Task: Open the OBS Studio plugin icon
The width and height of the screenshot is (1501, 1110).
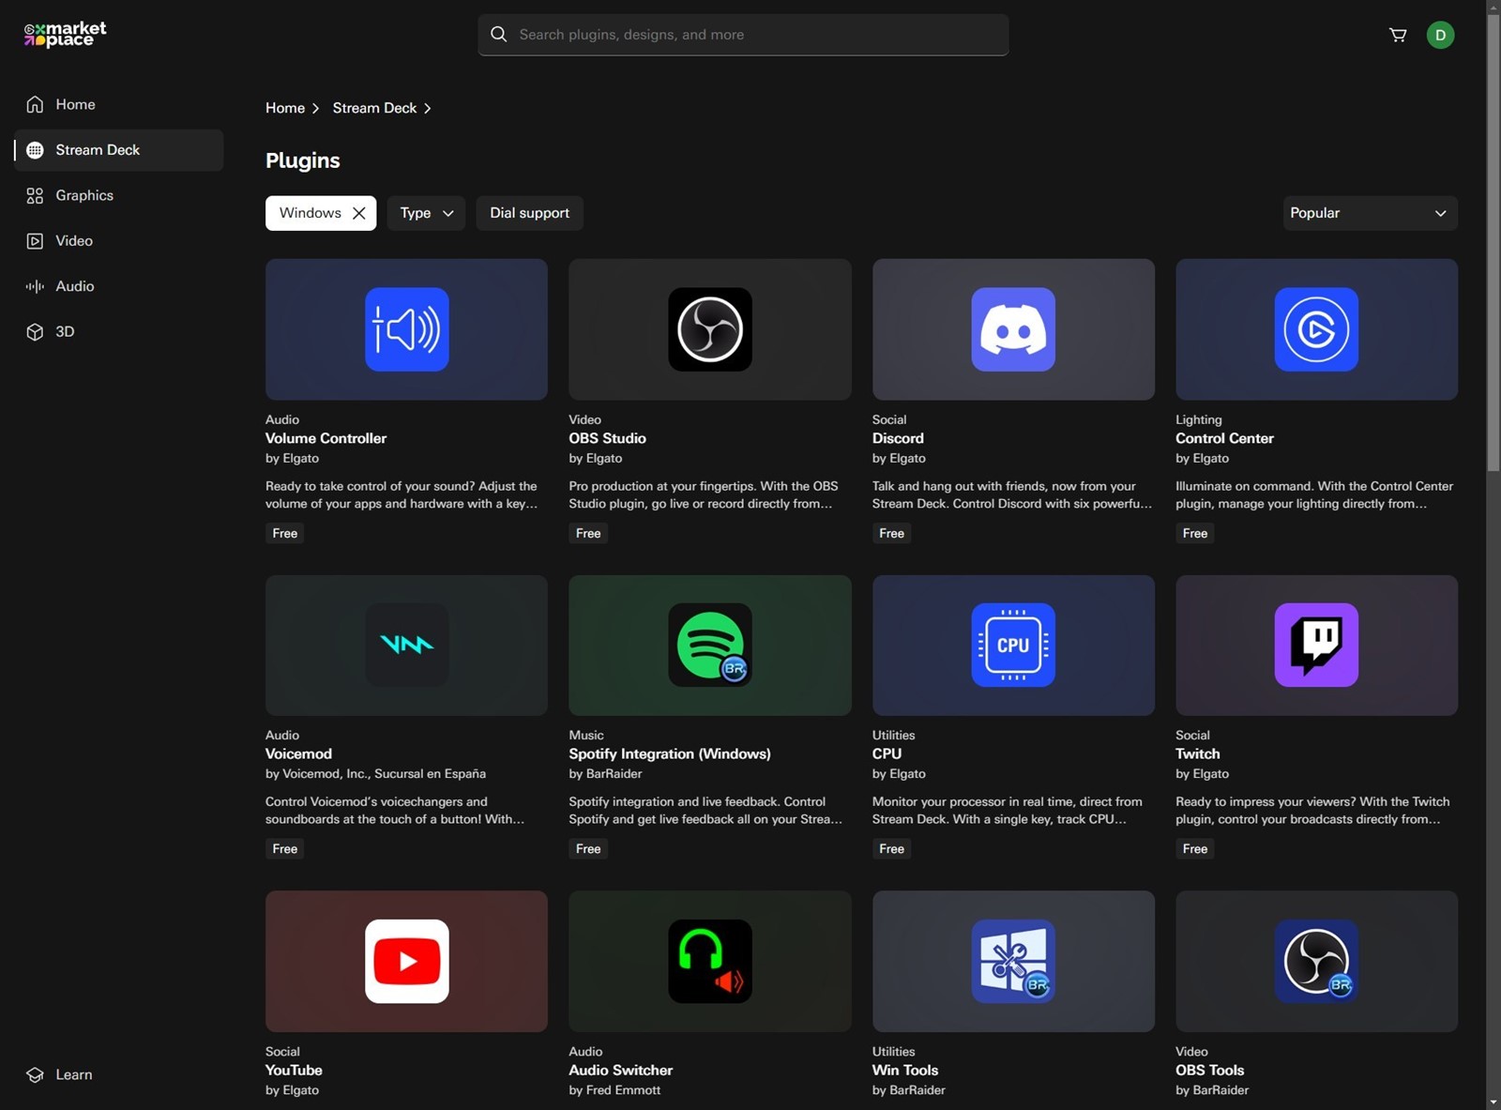Action: (x=710, y=329)
